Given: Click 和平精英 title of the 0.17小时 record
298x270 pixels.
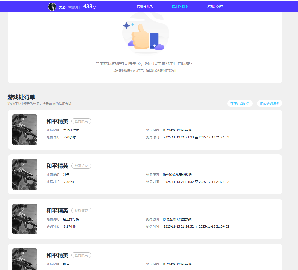Looking at the screenshot, I should tap(57, 210).
